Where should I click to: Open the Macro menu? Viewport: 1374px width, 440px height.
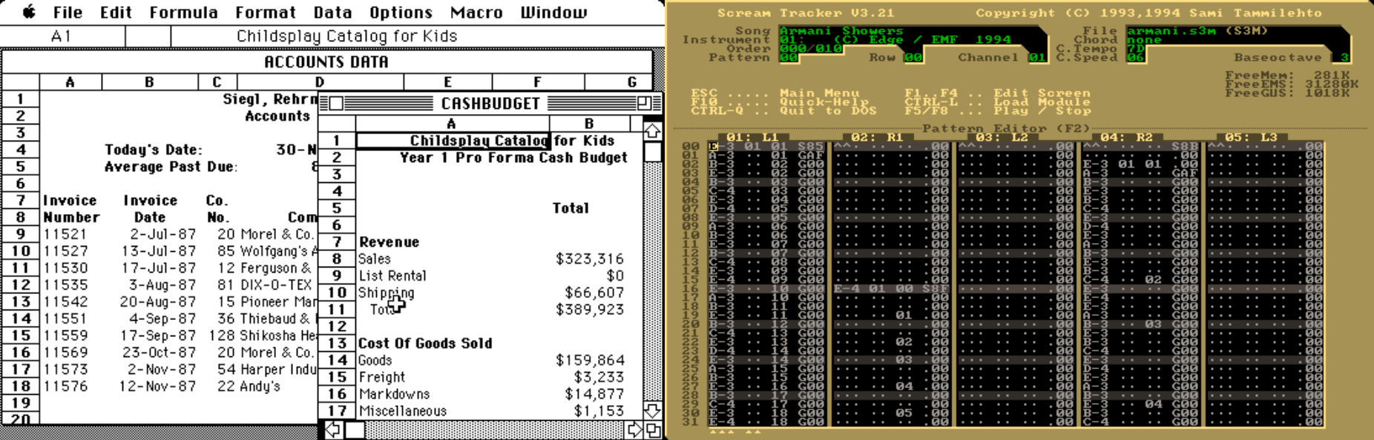(476, 13)
